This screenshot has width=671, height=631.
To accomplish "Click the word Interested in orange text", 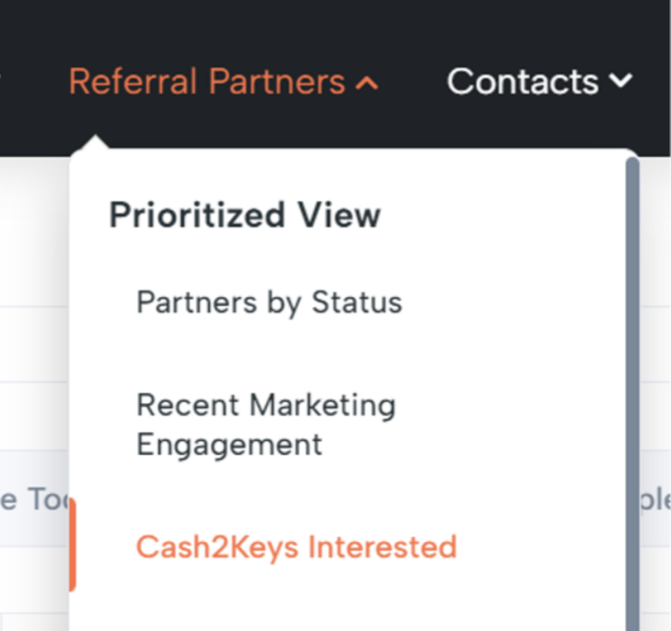I will (x=382, y=547).
